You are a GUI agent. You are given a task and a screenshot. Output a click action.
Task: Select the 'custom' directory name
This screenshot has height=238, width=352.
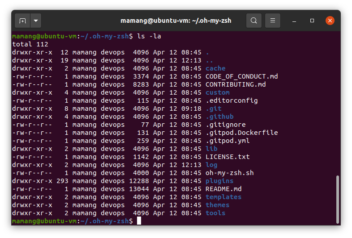(x=217, y=92)
